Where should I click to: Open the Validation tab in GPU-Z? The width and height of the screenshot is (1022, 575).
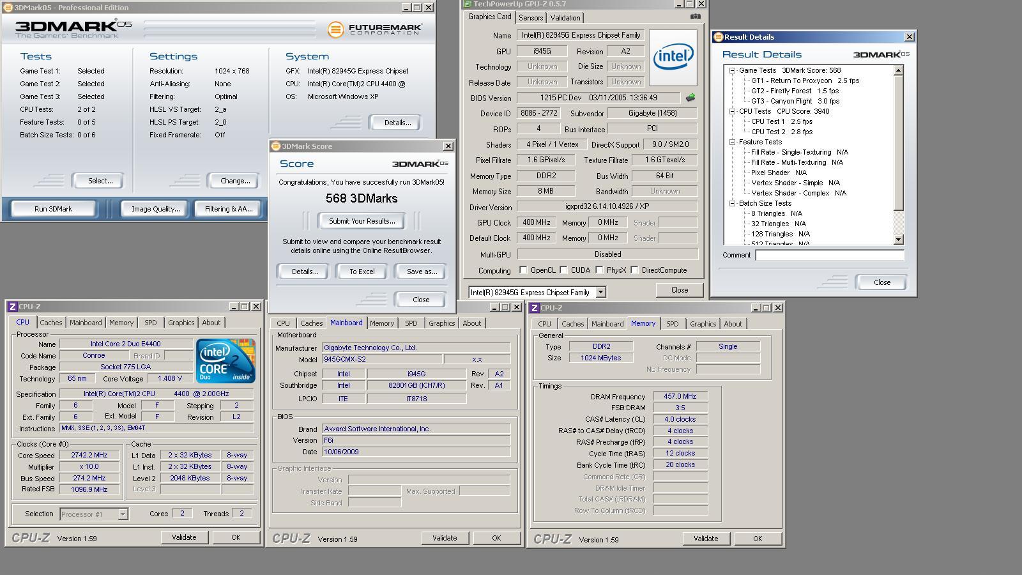coord(565,18)
